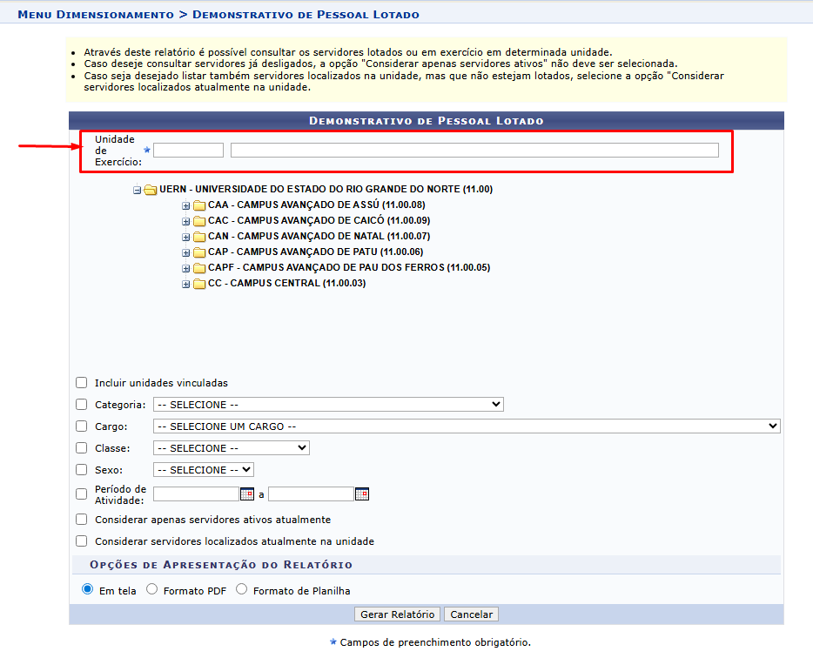Enable Incluir unidades vinculadas checkbox
The image size is (813, 658).
pos(82,383)
